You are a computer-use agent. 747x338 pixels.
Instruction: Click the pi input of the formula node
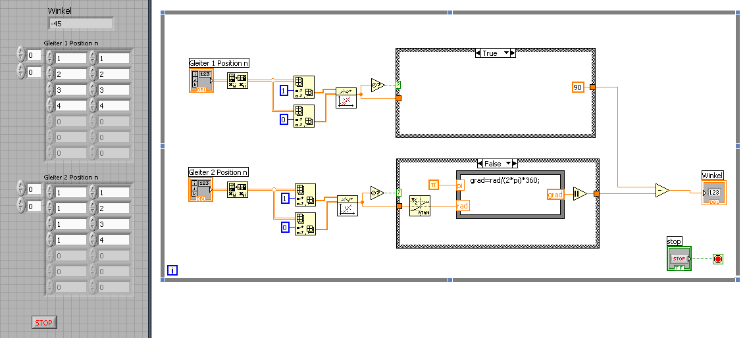[x=460, y=185]
